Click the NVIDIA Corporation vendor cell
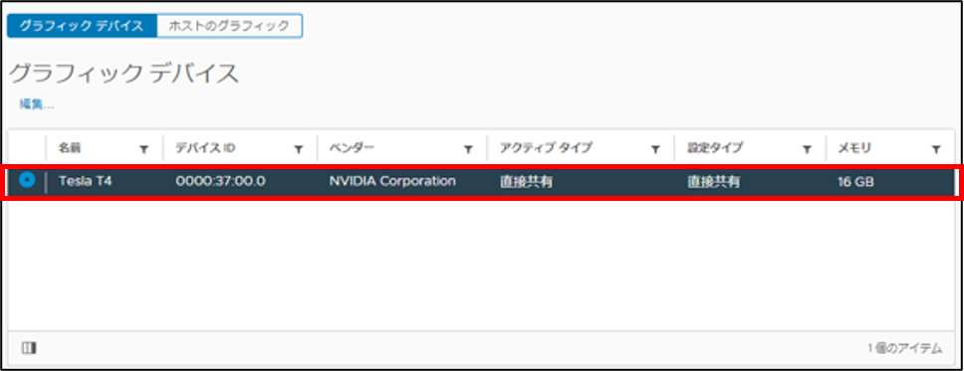 point(392,181)
